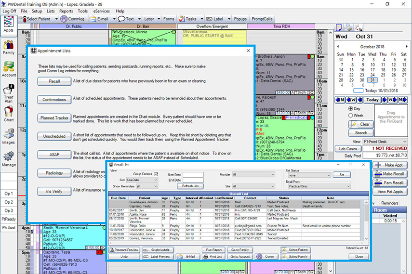Click Postcard Preview in Recall List
412x274 pixels.
[124, 250]
